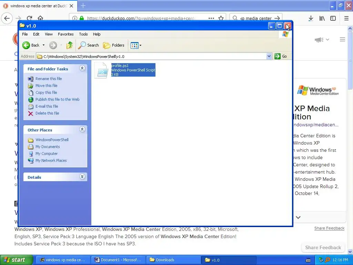The width and height of the screenshot is (353, 265).
Task: Click the Share Feedback link
Action: click(x=329, y=228)
